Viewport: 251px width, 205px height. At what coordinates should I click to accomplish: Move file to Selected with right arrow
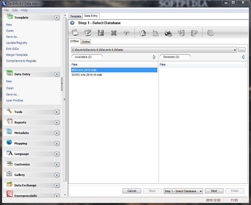tap(154, 57)
